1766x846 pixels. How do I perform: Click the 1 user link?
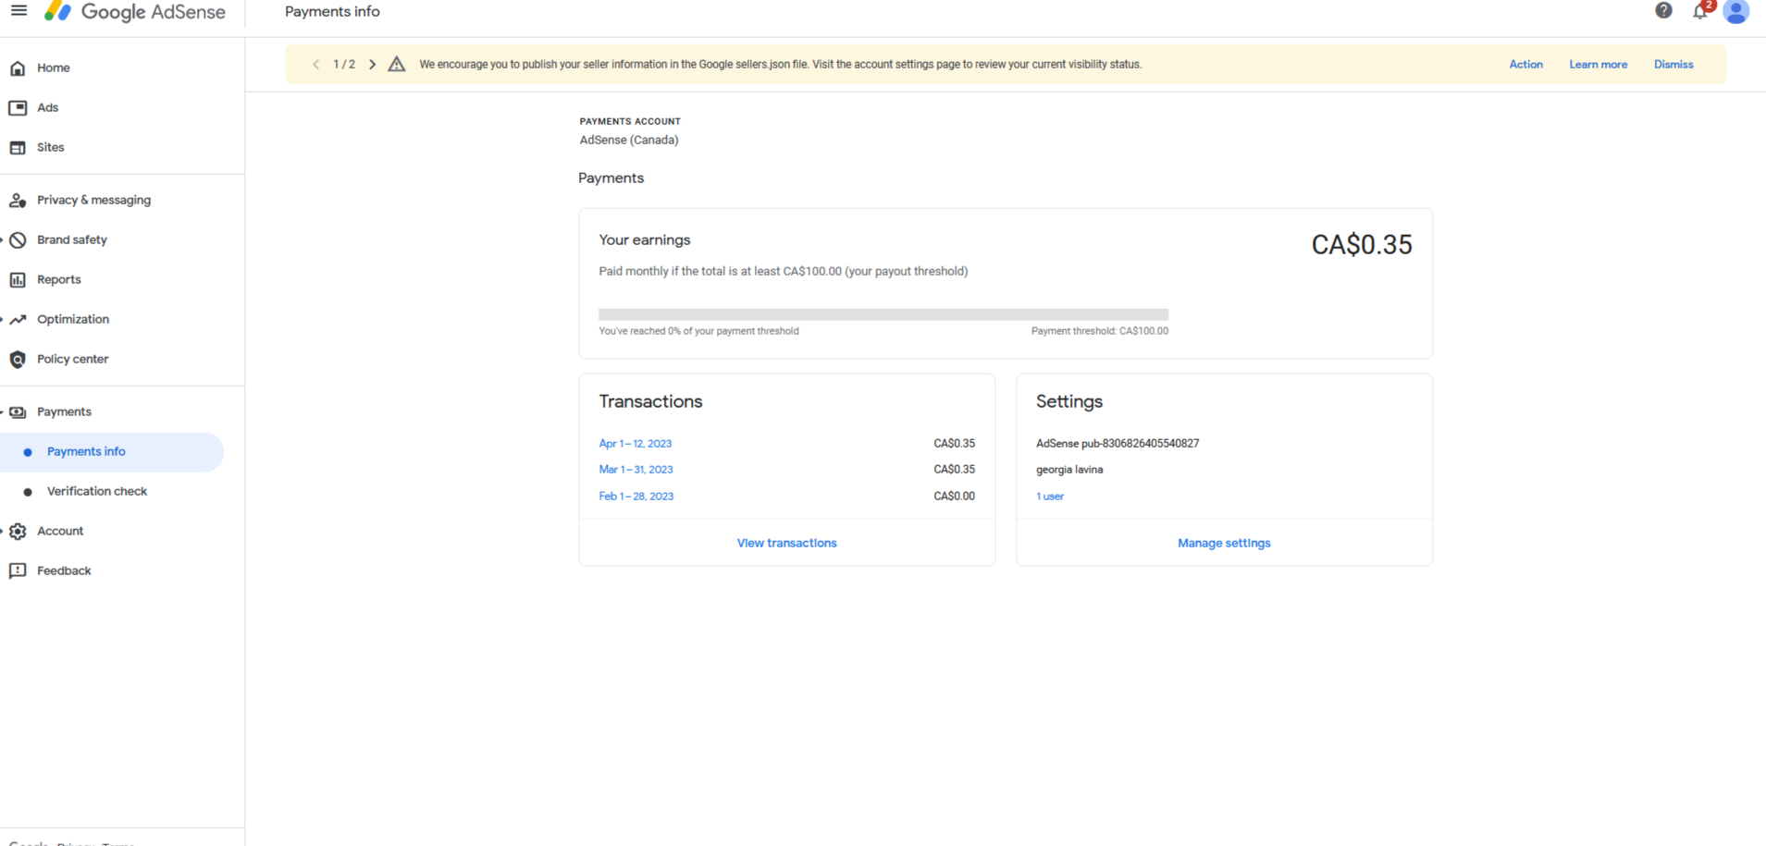(x=1050, y=497)
